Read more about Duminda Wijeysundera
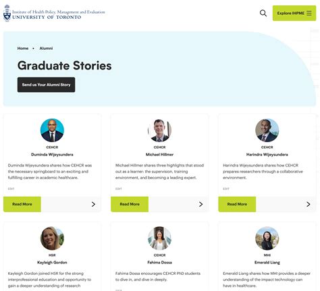 [22, 204]
